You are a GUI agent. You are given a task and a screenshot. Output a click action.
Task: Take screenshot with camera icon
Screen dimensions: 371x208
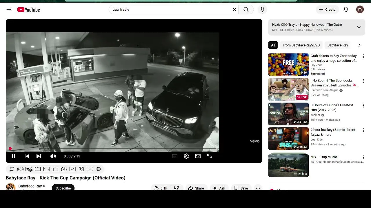click(x=81, y=169)
